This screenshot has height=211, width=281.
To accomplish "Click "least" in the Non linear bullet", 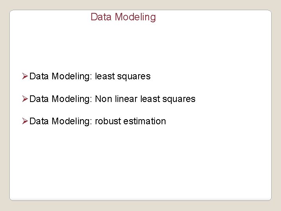I will point(150,99).
